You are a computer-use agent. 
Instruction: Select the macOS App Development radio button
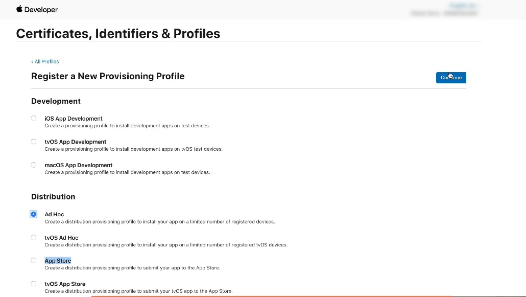(x=34, y=165)
